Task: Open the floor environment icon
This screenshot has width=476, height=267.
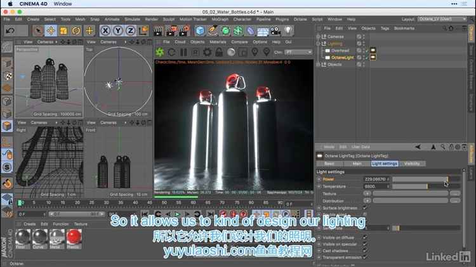Action: (263, 30)
